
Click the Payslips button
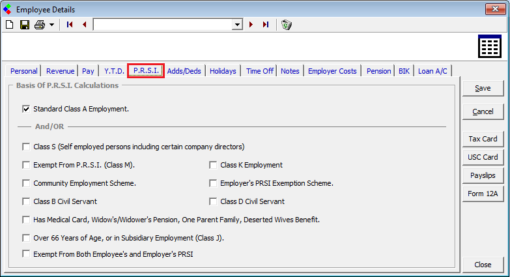pos(483,175)
